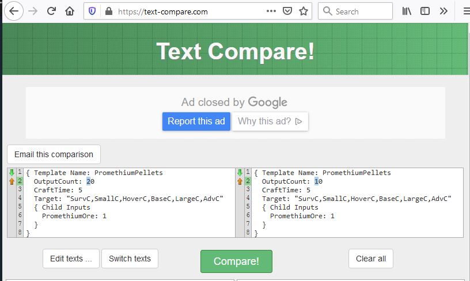Viewport: 470px width, 281px height.
Task: Open page actions three-dot menu
Action: tap(271, 11)
